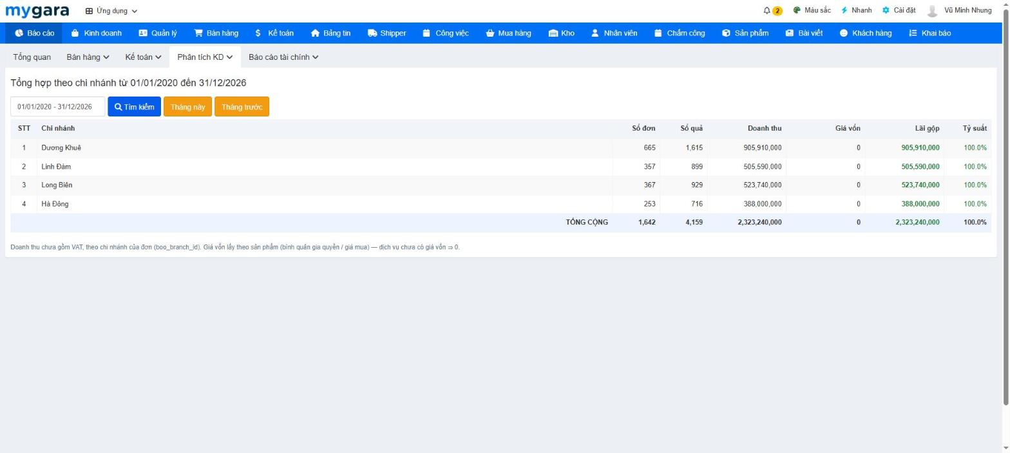Click the Khai báo list icon
This screenshot has width=1010, height=453.
point(913,33)
